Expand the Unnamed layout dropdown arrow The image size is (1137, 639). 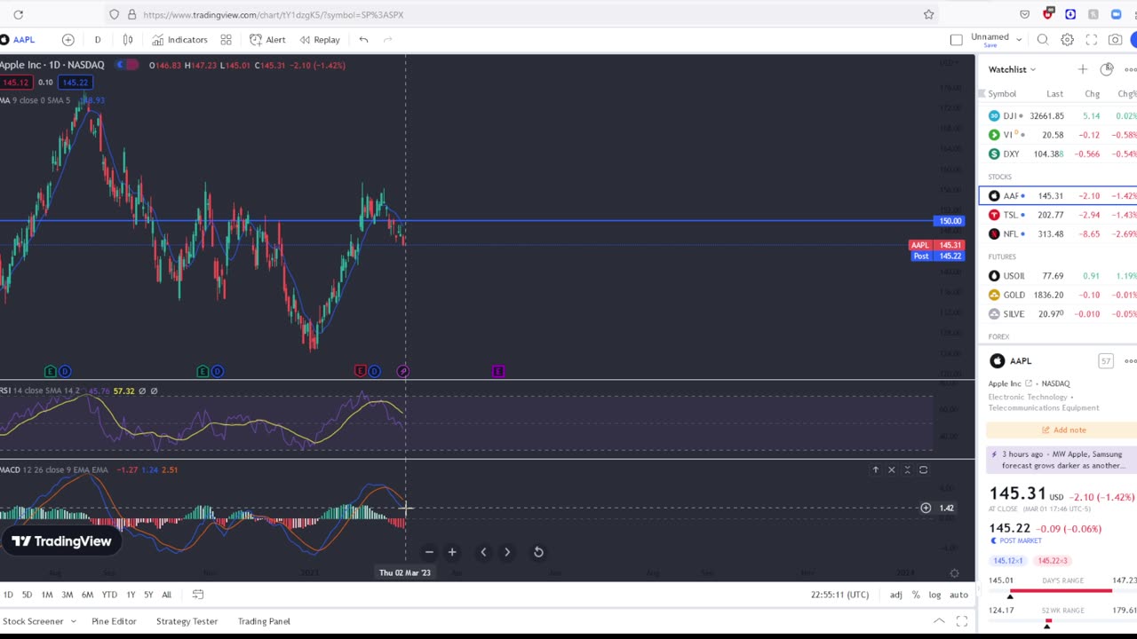tap(1019, 39)
